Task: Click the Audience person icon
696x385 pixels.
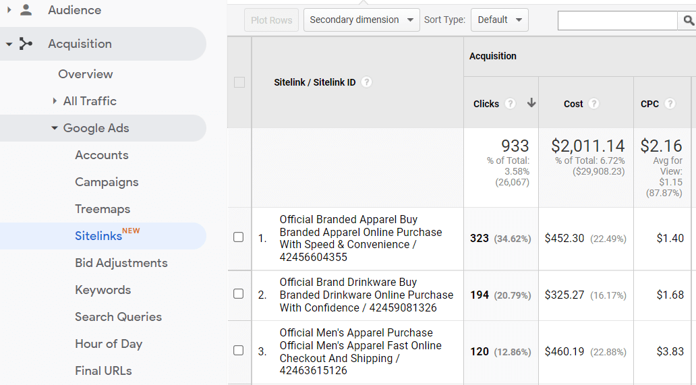Action: pos(26,9)
